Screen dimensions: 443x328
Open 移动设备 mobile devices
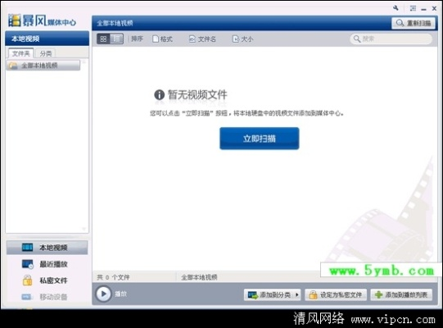(x=47, y=297)
